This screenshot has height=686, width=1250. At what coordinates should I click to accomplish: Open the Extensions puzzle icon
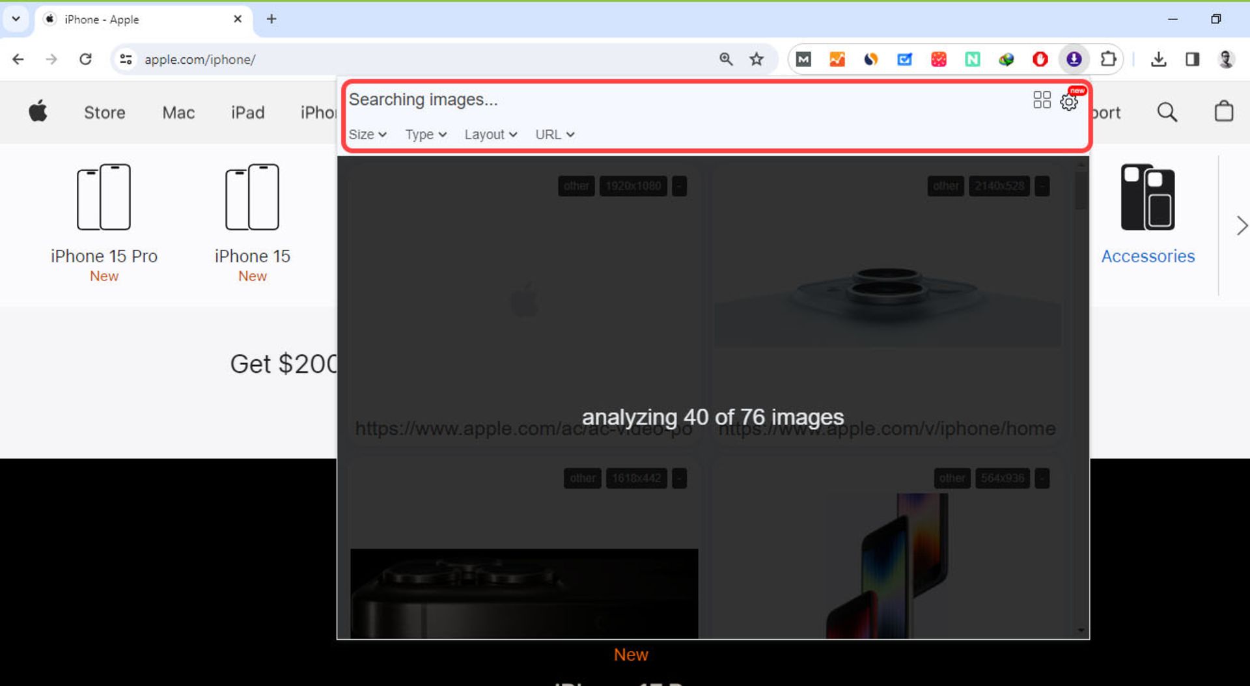point(1107,59)
